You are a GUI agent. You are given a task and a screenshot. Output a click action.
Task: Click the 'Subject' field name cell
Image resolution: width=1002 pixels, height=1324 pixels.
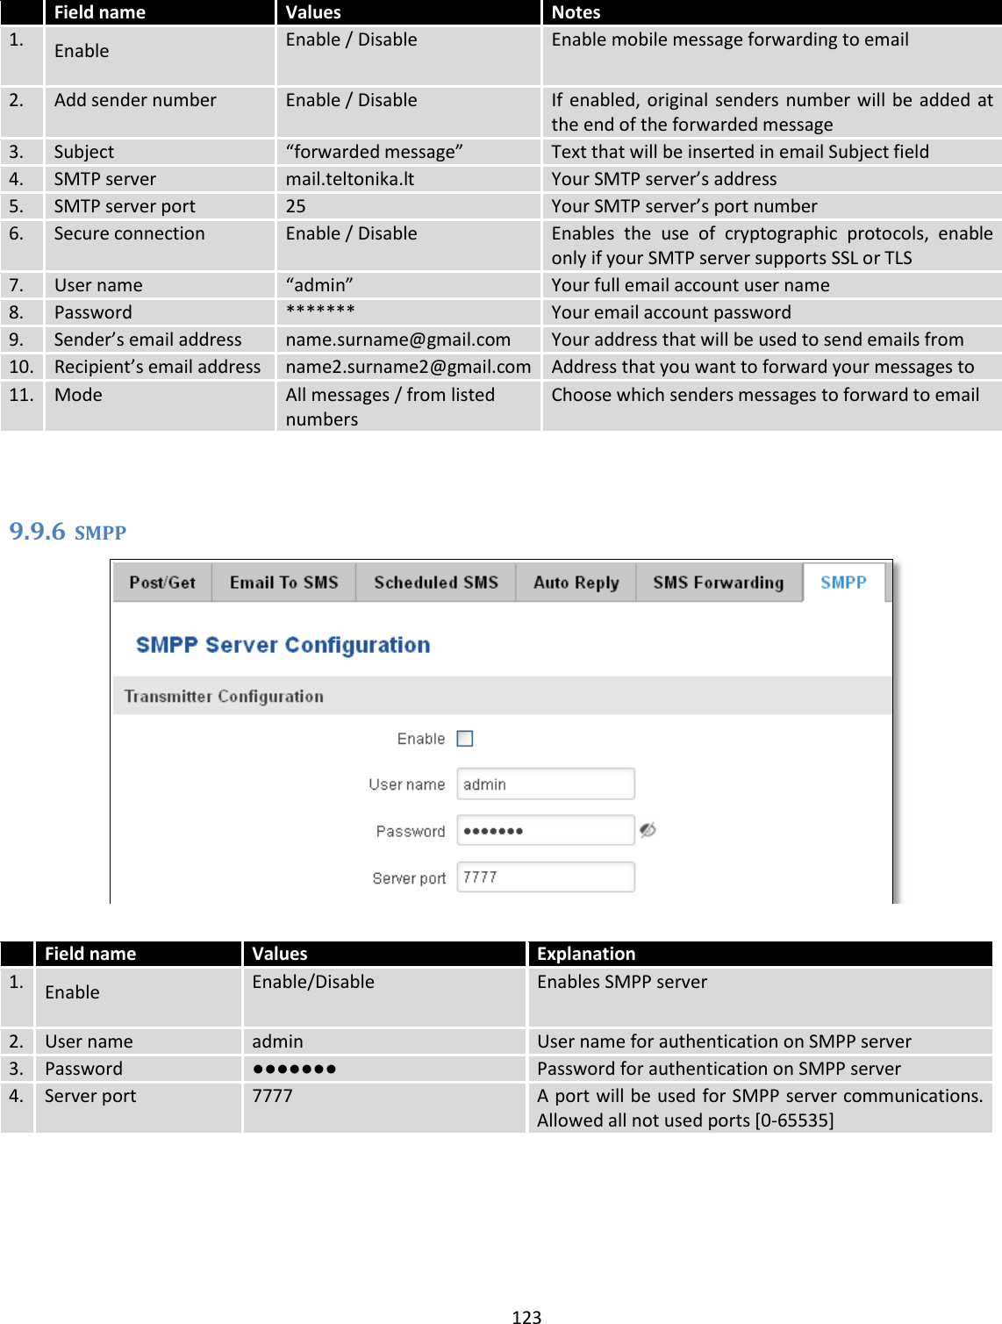[160, 152]
